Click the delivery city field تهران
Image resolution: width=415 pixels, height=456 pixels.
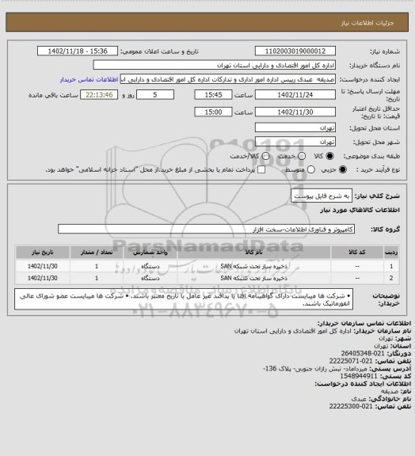tap(295, 142)
